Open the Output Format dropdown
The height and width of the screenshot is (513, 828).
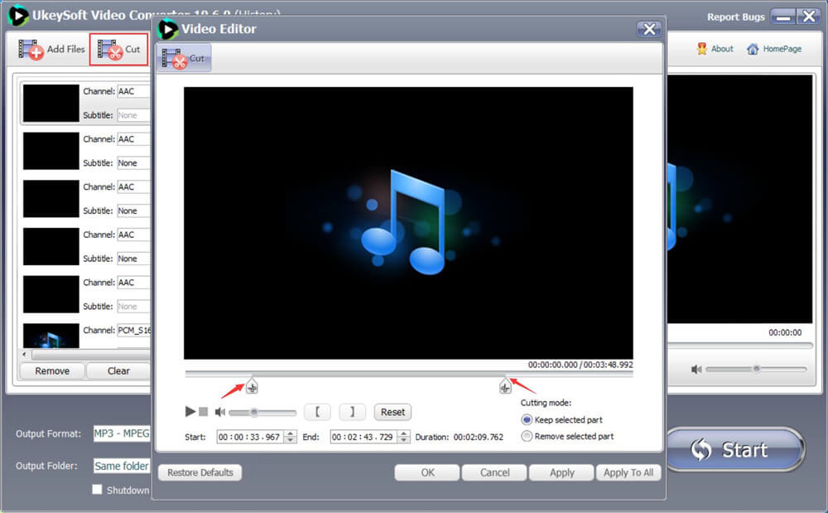pyautogui.click(x=123, y=433)
